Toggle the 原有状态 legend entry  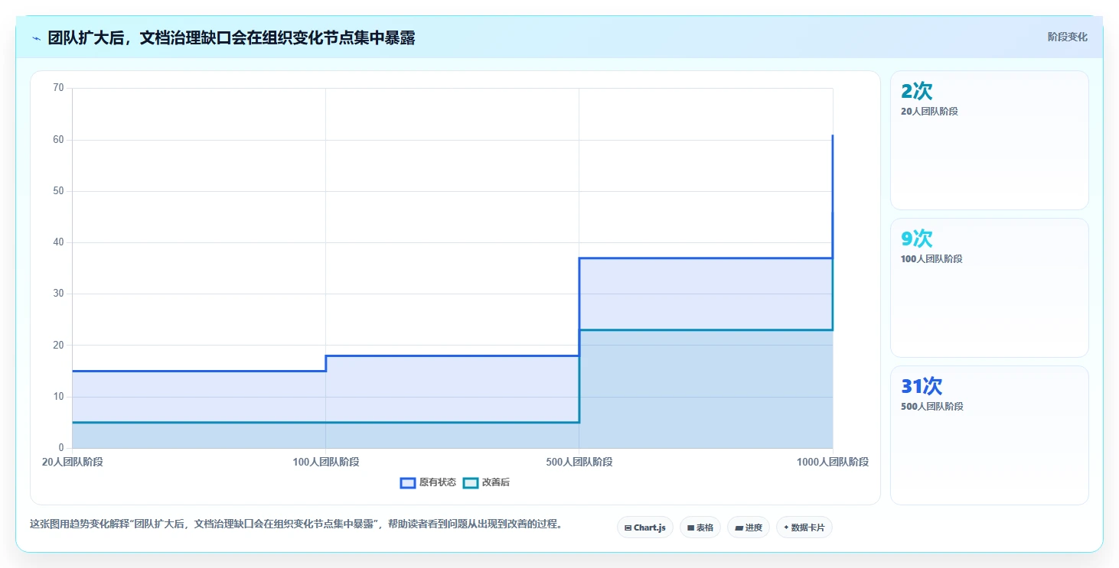coord(428,482)
